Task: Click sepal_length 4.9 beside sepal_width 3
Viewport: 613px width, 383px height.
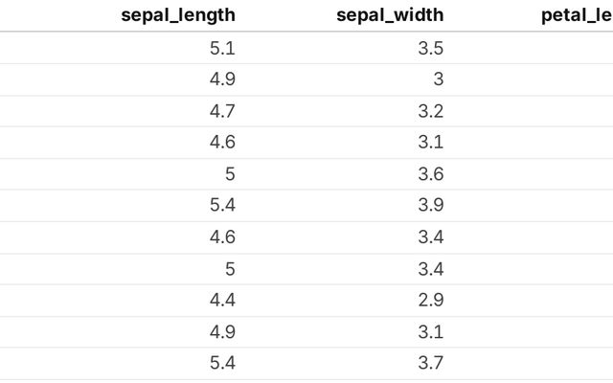Action: pyautogui.click(x=222, y=79)
